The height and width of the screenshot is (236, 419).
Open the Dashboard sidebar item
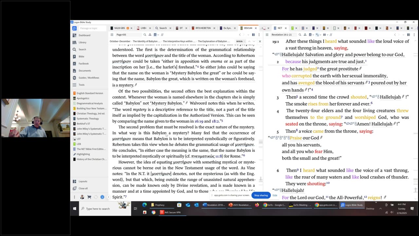[84, 35]
